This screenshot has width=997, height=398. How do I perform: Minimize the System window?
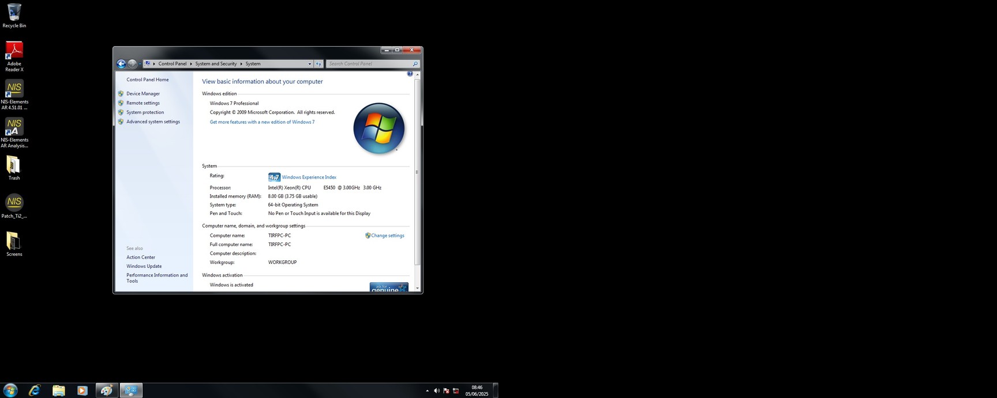(x=387, y=50)
